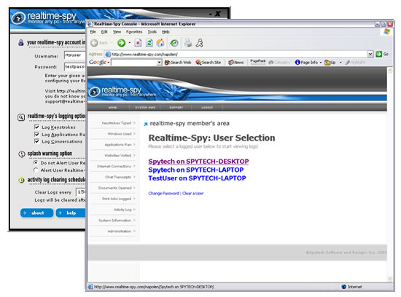Open the Google toolbar logo menu
401x297 pixels.
click(x=99, y=62)
